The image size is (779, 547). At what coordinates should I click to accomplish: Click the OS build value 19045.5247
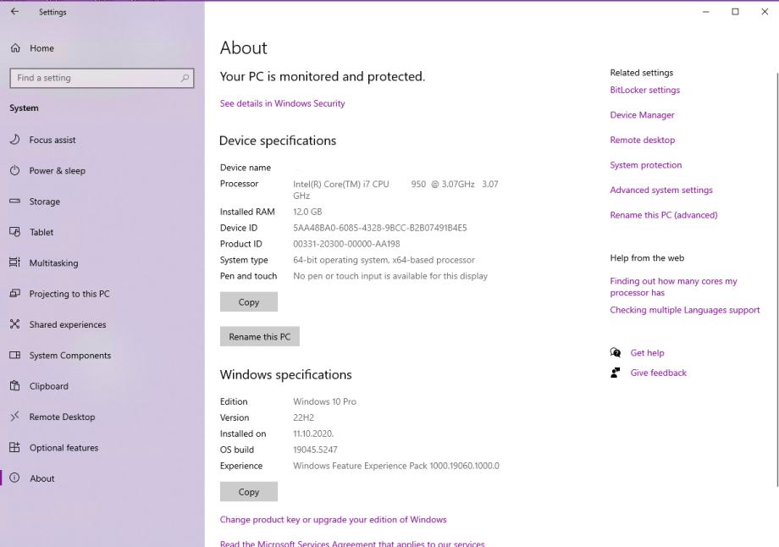pos(315,450)
